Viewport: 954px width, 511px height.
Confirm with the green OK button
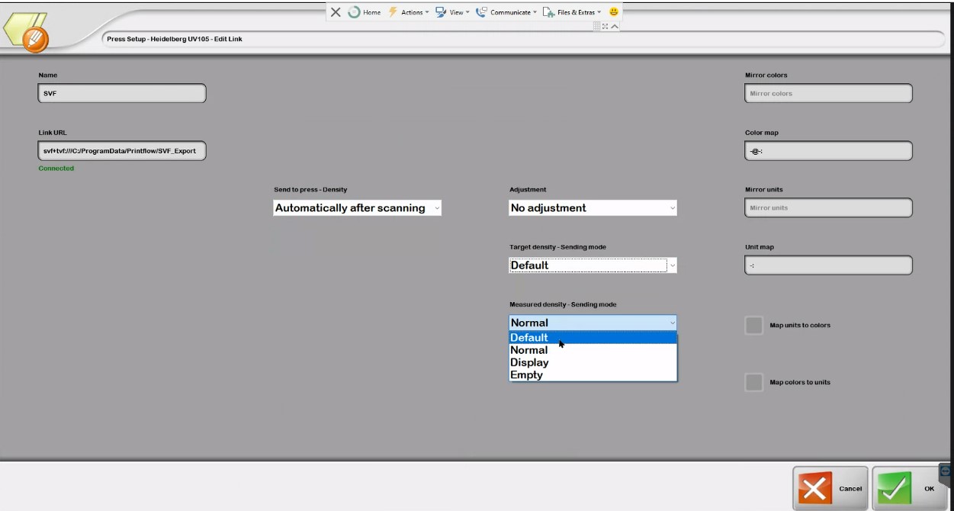coord(909,488)
